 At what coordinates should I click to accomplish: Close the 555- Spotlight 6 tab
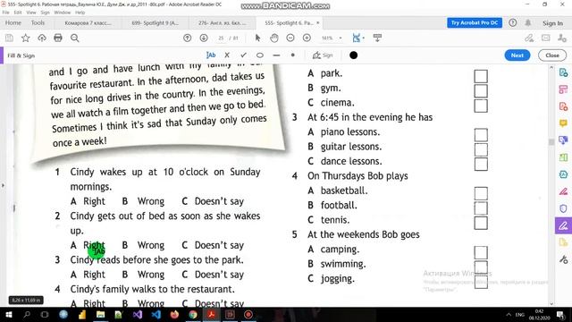pos(318,22)
